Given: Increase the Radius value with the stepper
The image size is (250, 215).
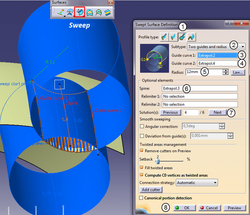Looking at the screenshot, I should click(226, 70).
